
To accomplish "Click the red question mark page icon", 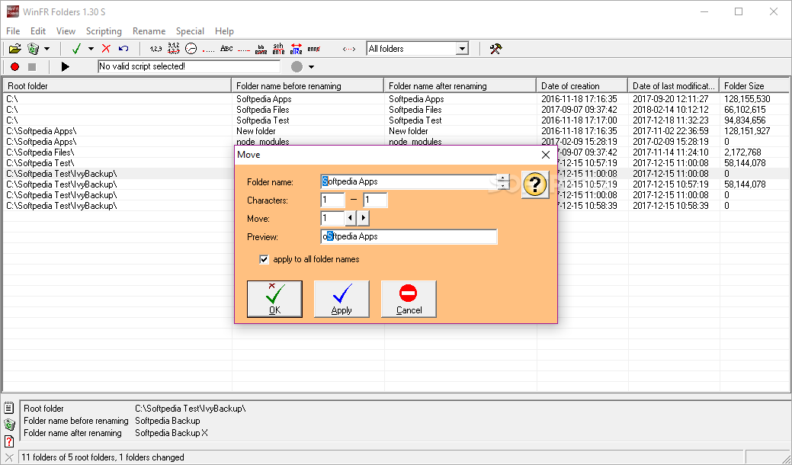I will click(x=9, y=441).
